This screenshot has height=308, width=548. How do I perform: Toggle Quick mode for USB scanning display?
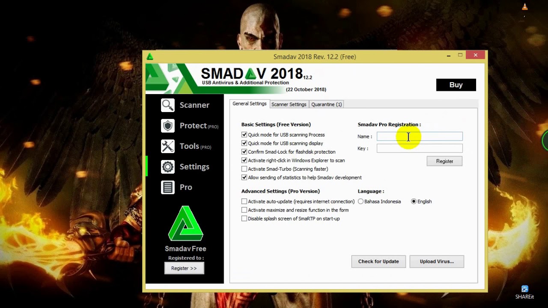244,143
